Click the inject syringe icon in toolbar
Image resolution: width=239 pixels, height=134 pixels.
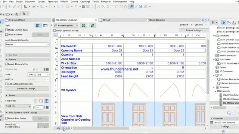pyautogui.click(x=19, y=7)
